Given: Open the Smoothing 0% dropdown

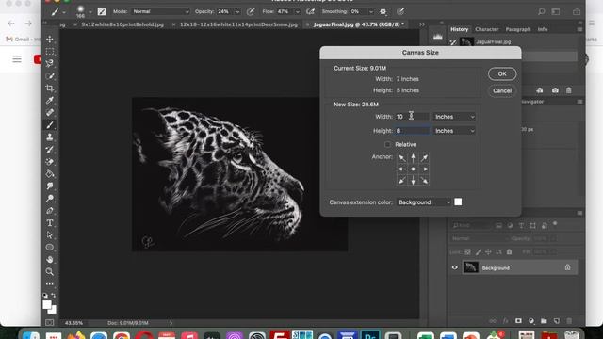Looking at the screenshot, I should tap(371, 12).
